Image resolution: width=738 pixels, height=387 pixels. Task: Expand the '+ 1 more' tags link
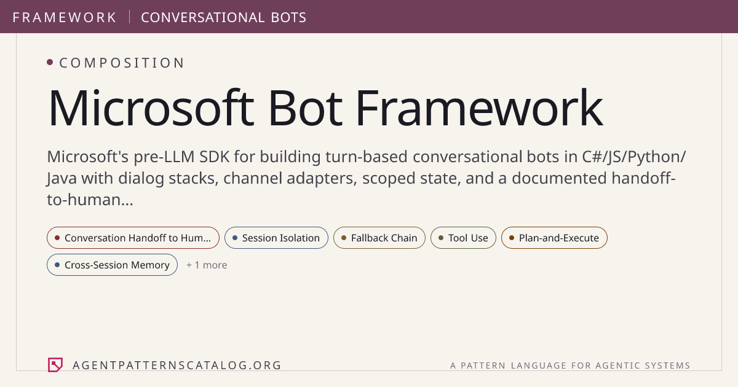[207, 265]
